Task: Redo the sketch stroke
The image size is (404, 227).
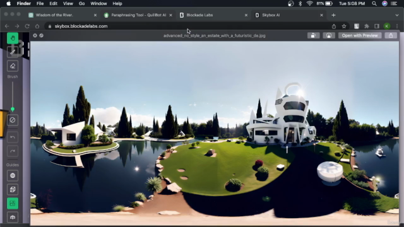Action: click(13, 151)
